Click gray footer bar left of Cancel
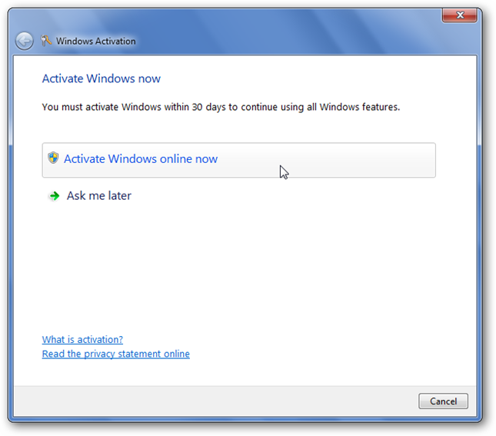Image resolution: width=496 pixels, height=436 pixels. click(215, 401)
